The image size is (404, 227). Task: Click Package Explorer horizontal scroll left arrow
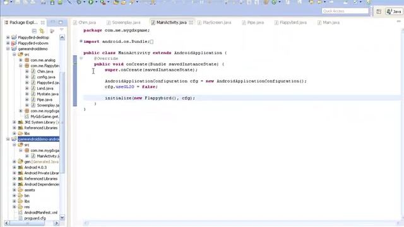[6, 223]
